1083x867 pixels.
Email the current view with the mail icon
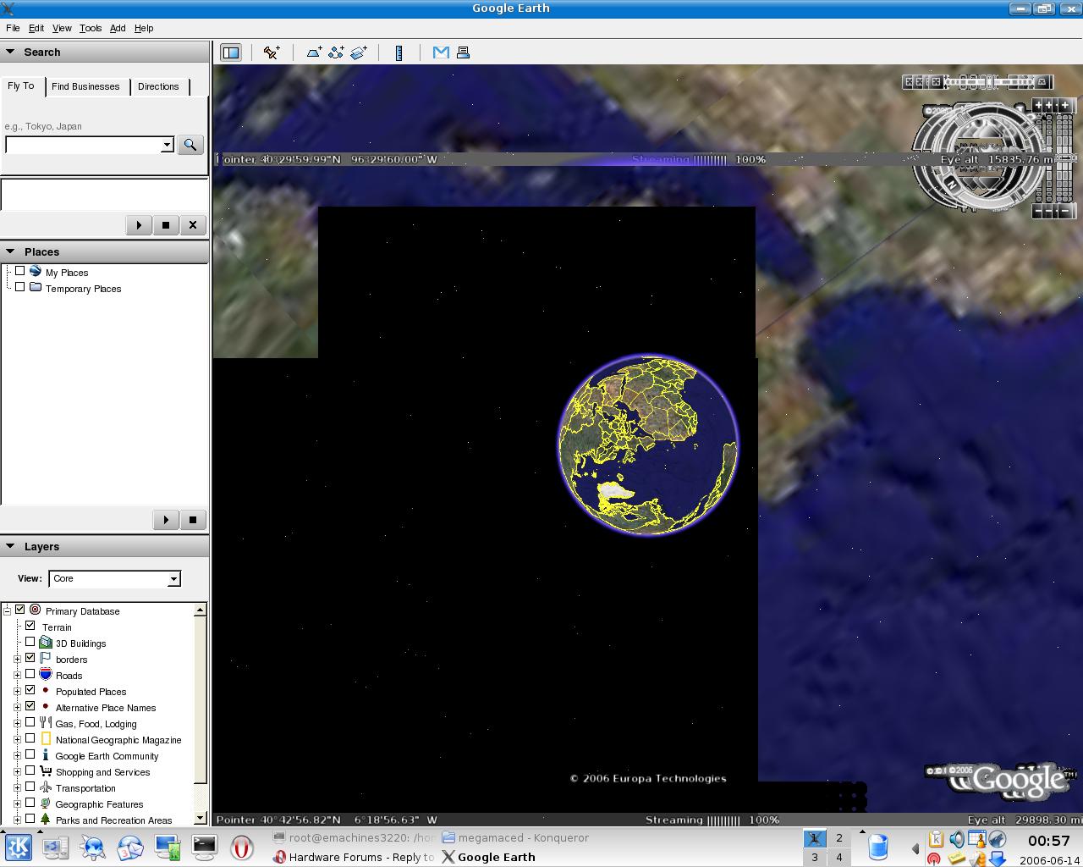click(441, 52)
